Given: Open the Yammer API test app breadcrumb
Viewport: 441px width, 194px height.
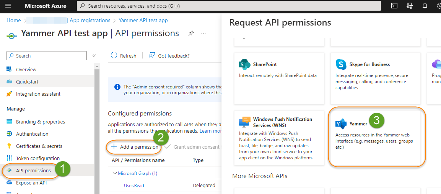Looking at the screenshot, I should pos(143,21).
